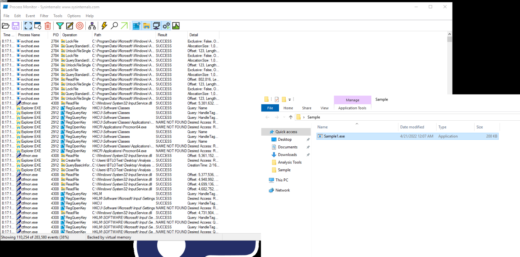Viewport: 520px width, 257px height.
Task: Click the Include Process From Window target icon
Action: 80,26
